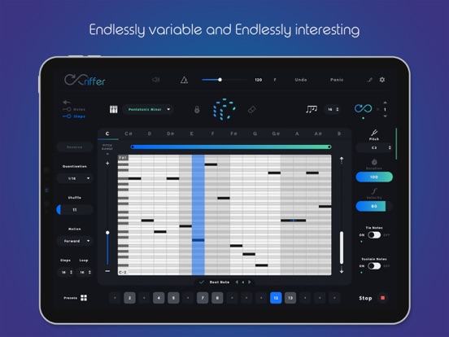
Task: Expand the Pitch Range chevron
Action: point(107,154)
